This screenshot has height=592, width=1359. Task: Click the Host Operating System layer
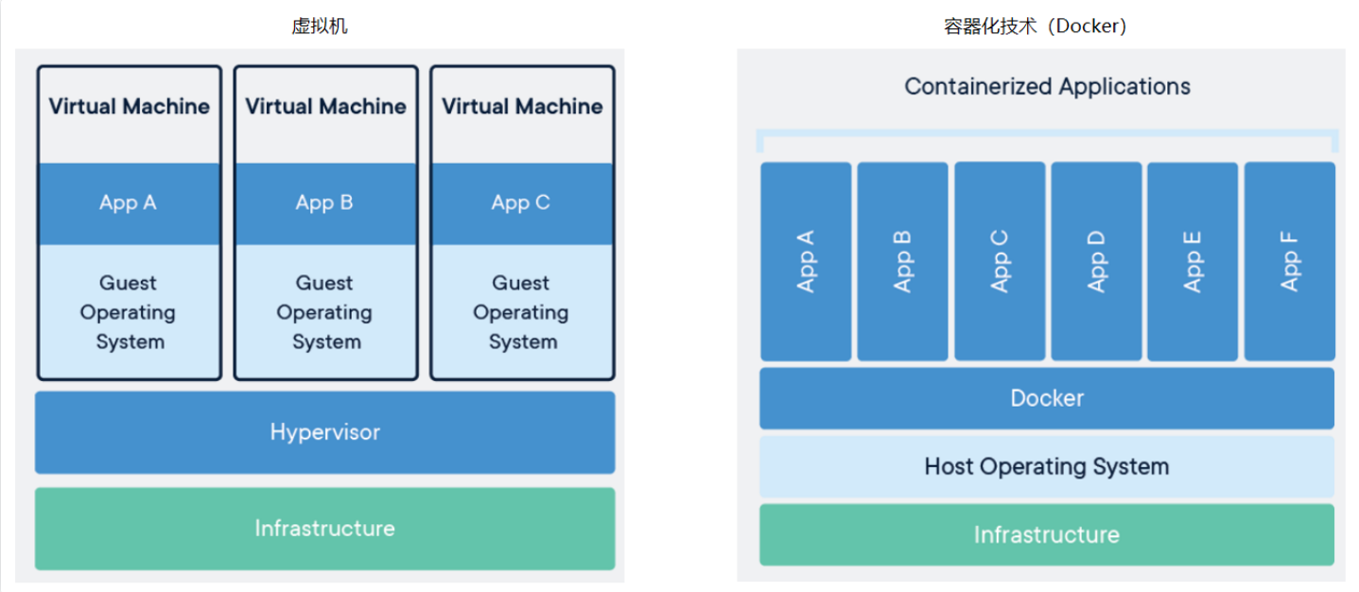[1047, 466]
